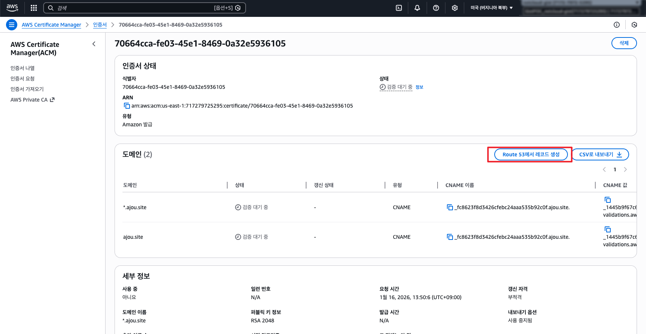Click the RSA 2048 public key value

pyautogui.click(x=263, y=321)
